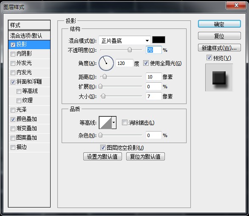Click 设置为默认值 button
Screen dimensions: 249x216
[102, 157]
